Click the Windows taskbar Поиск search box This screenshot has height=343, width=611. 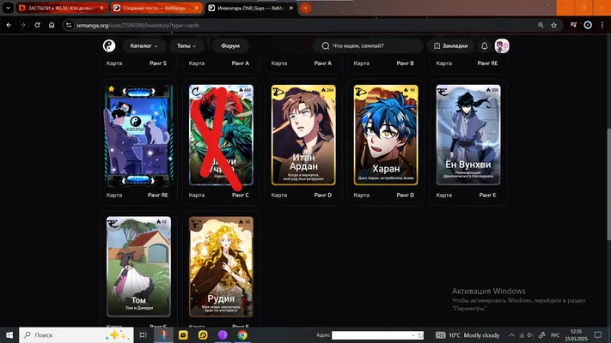point(76,334)
